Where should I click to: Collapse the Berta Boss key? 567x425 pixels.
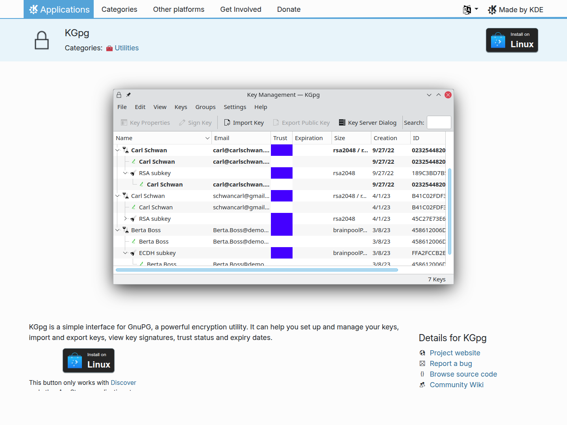(x=117, y=230)
